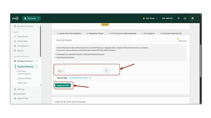Click Enterprise Grade Security text
Viewport: 211px width, 118px height.
tap(172, 33)
